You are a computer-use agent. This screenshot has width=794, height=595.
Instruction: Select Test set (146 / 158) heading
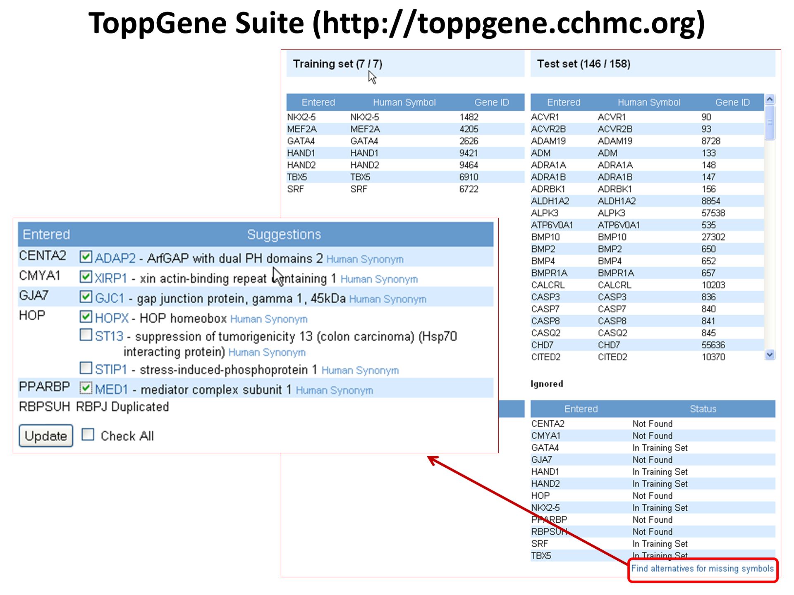point(584,64)
